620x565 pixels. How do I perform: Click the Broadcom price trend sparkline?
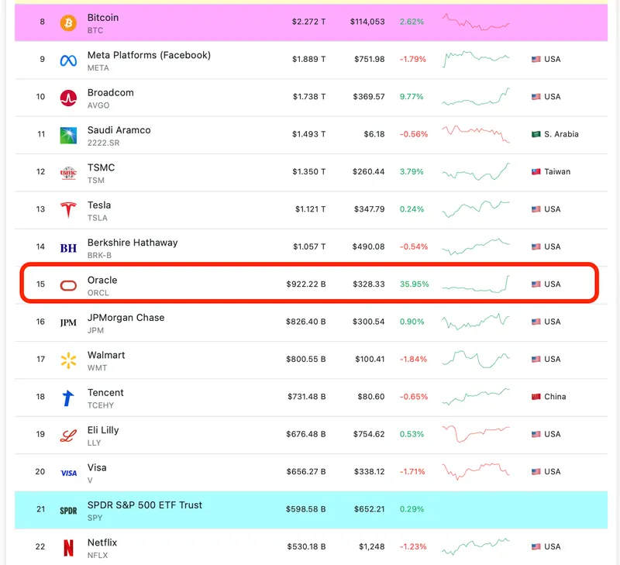coord(476,97)
